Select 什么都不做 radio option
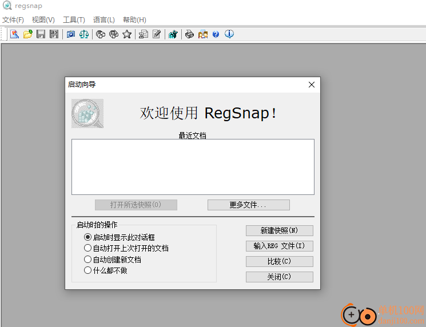 (x=105, y=270)
